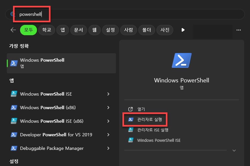The height and width of the screenshot is (166, 250).
Task: Select the 폴더 filter tab
Action: click(x=147, y=30)
